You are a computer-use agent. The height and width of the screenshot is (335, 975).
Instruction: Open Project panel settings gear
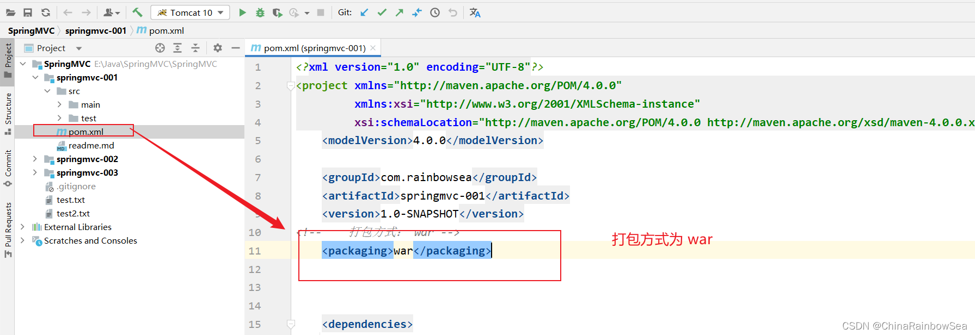(x=218, y=48)
